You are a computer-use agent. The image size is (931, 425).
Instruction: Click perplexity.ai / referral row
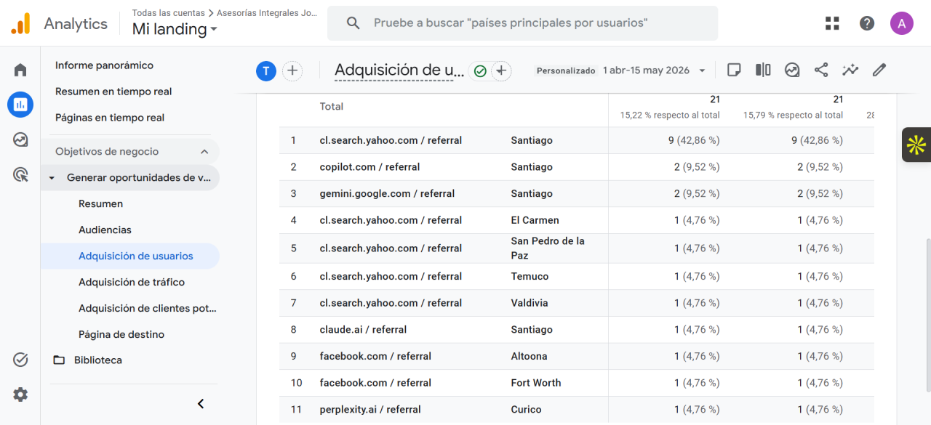tap(576, 410)
